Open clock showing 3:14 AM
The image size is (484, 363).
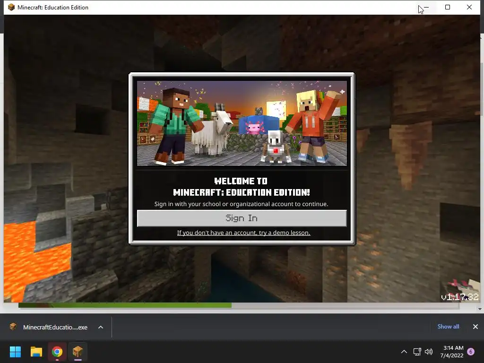coord(452,352)
